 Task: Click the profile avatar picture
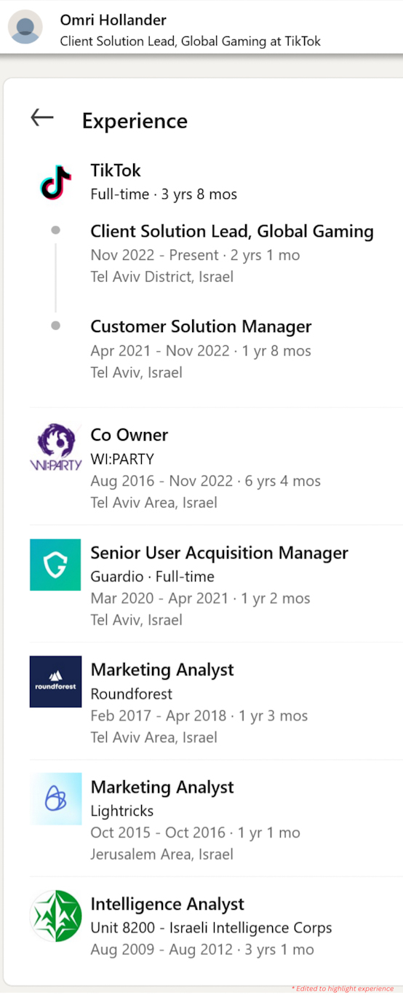point(25,27)
